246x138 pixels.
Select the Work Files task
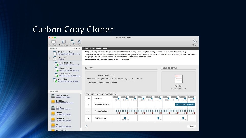pos(65,80)
